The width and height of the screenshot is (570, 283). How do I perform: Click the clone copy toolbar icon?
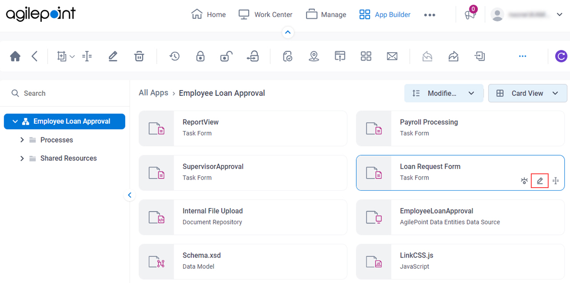coord(480,56)
